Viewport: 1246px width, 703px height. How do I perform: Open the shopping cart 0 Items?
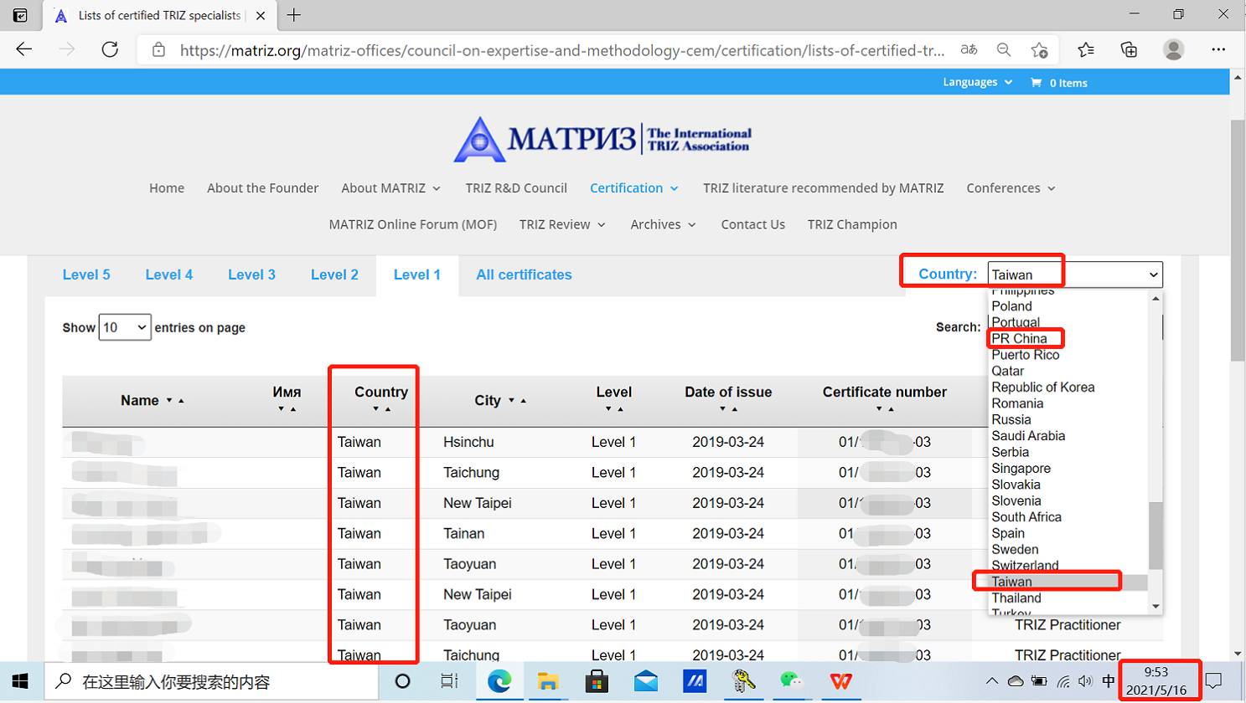(1059, 83)
